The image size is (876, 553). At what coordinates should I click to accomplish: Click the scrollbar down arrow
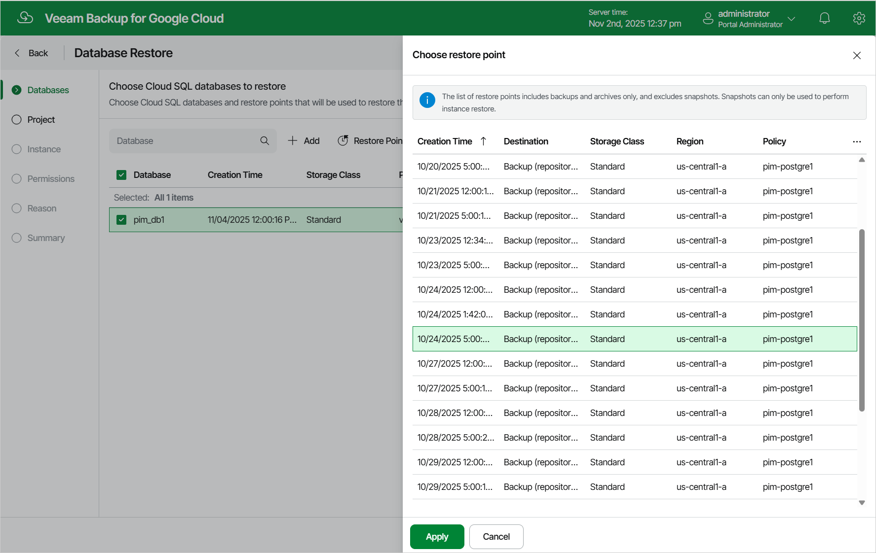tap(862, 503)
